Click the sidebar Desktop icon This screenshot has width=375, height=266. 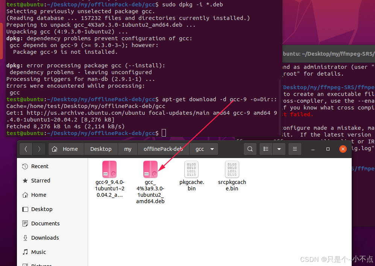[x=25, y=209]
